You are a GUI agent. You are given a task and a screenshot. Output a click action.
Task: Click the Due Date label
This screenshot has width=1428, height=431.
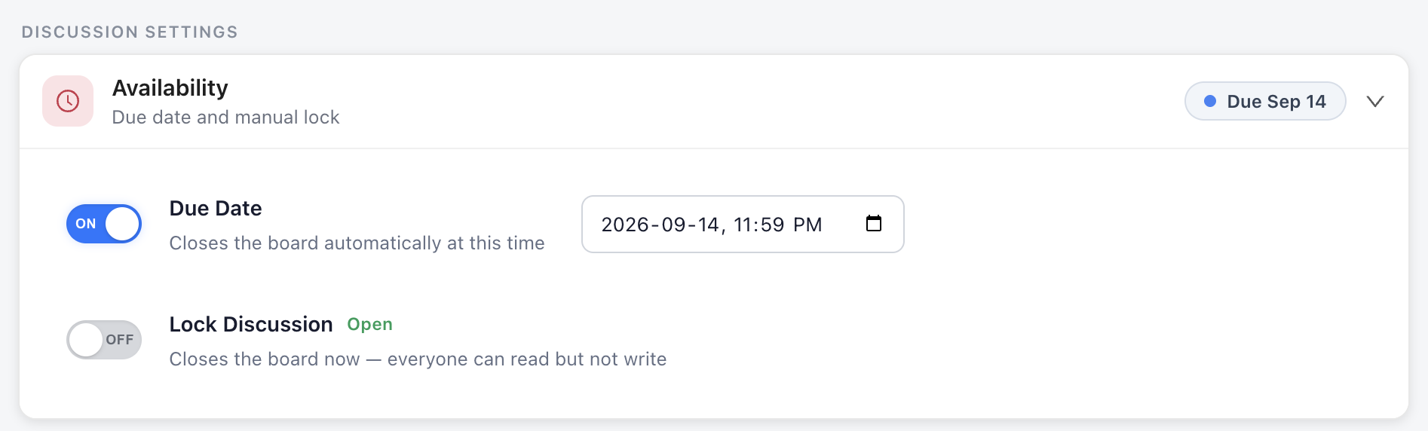(216, 209)
